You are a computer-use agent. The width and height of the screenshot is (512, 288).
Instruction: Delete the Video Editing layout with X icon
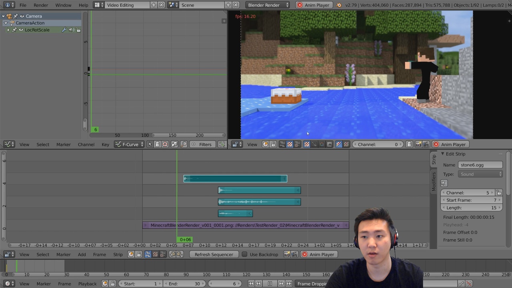pos(161,5)
